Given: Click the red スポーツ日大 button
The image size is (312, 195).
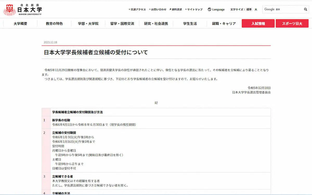Looking at the screenshot, I should coord(292,23).
